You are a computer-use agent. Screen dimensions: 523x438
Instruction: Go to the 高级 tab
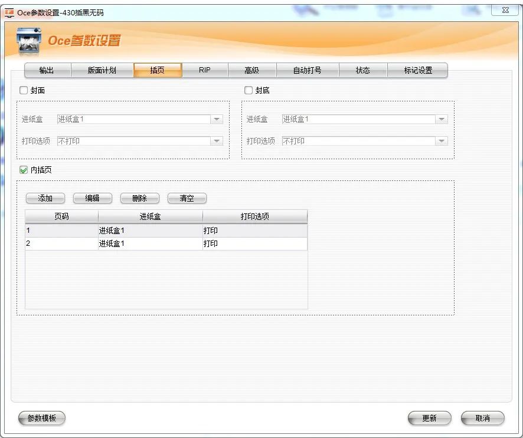252,70
